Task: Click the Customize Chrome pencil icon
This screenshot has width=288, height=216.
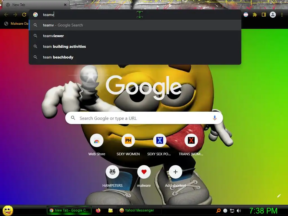Action: pyautogui.click(x=279, y=196)
